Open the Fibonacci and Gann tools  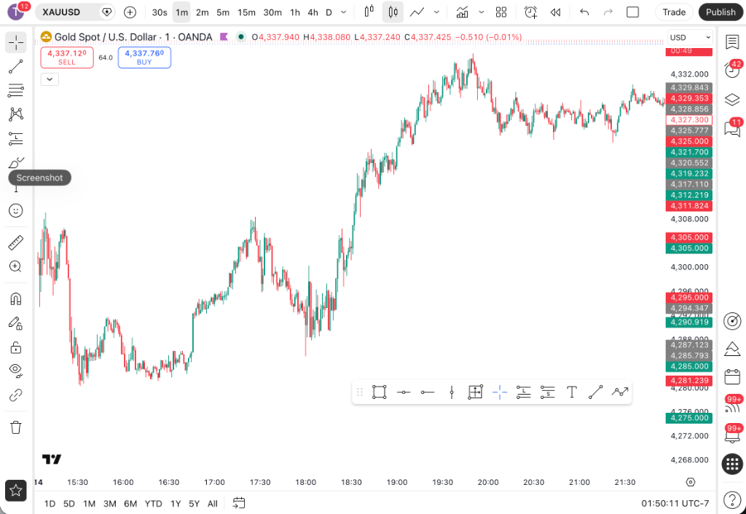(16, 90)
